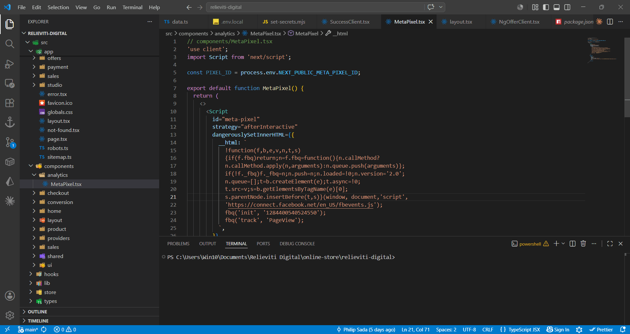Toggle Secondary Side Bar visibility
The height and width of the screenshot is (334, 630).
pos(567,7)
